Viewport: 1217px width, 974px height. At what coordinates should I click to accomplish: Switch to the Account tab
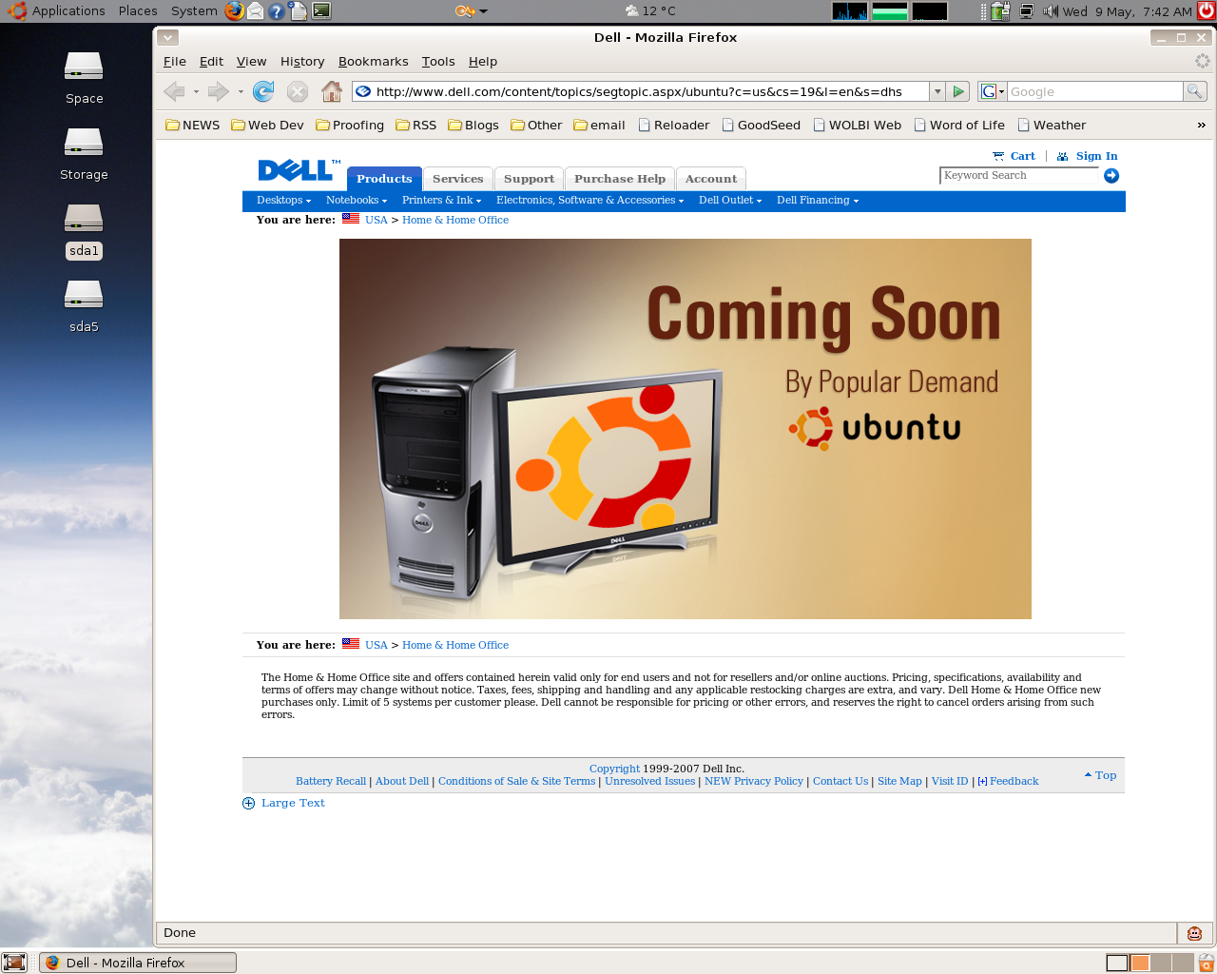[x=711, y=179]
